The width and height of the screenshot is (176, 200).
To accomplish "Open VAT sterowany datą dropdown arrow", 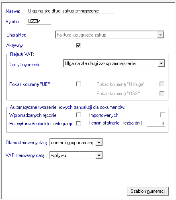I will (99, 155).
